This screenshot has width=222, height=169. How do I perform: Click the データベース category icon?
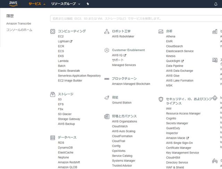[53, 137]
